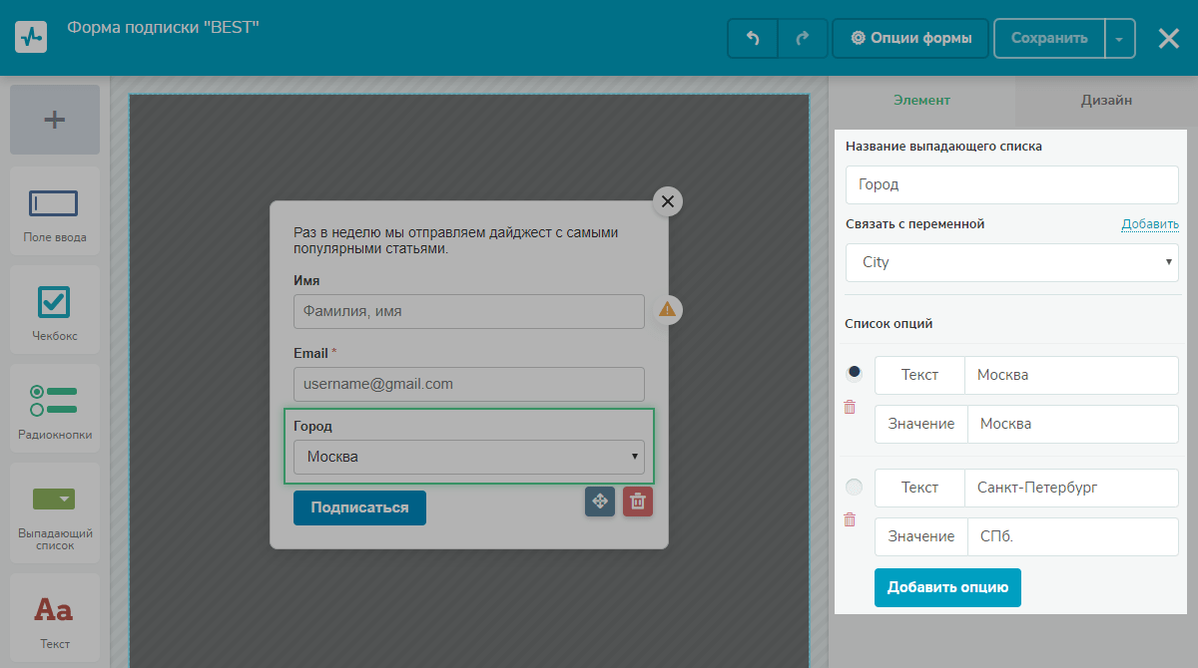Image resolution: width=1198 pixels, height=668 pixels.
Task: Click the Название выпадающего списка label
Action: (x=943, y=147)
